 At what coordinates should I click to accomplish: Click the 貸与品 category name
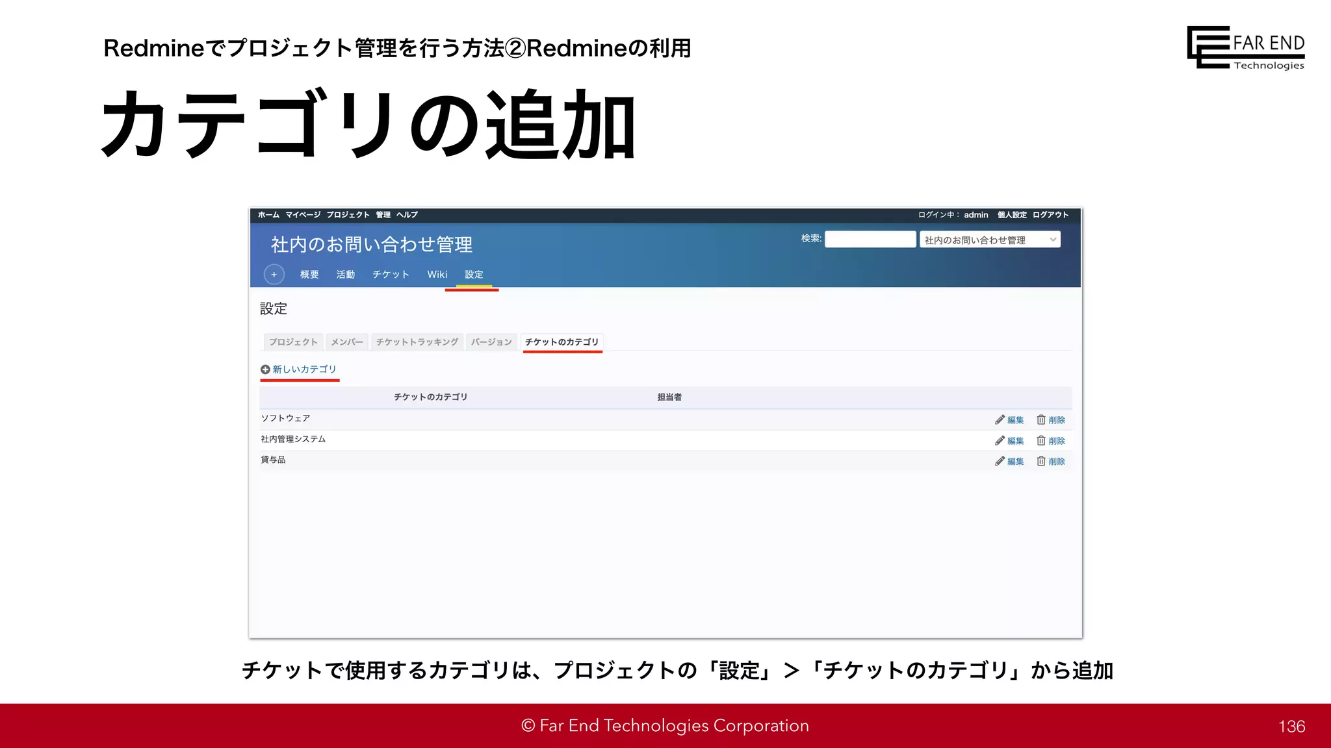[273, 460]
